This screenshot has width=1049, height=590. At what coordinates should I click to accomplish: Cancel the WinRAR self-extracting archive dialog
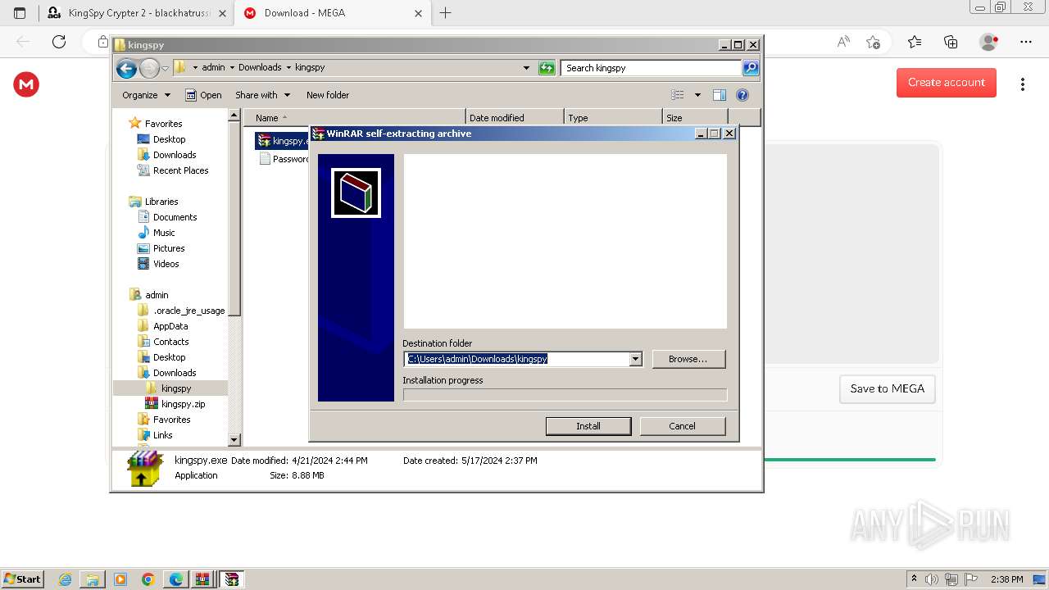[682, 426]
